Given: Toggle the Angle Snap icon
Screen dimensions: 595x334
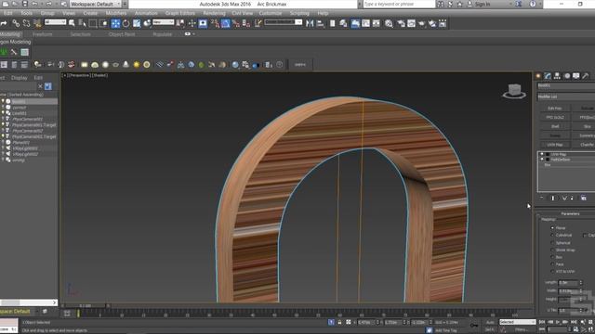Looking at the screenshot, I should pyautogui.click(x=225, y=23).
